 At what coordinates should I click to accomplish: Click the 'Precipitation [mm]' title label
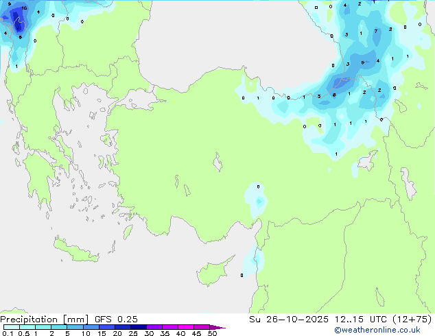click(x=44, y=320)
